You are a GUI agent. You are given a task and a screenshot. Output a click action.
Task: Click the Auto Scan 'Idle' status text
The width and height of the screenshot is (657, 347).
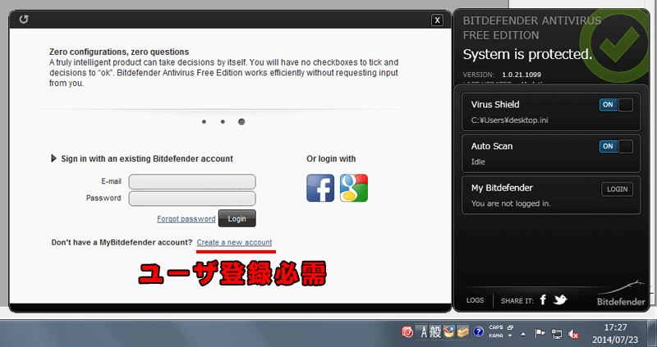pyautogui.click(x=478, y=162)
